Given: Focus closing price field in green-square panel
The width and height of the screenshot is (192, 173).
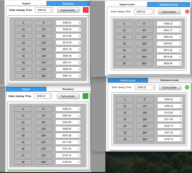Looking at the screenshot, I should point(43,96).
